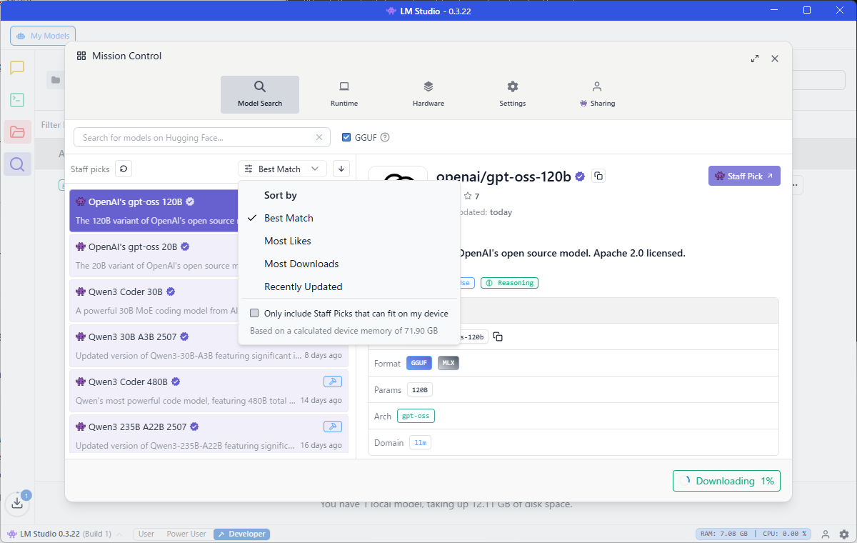
Task: Select Best Match sort option
Action: 349,218
